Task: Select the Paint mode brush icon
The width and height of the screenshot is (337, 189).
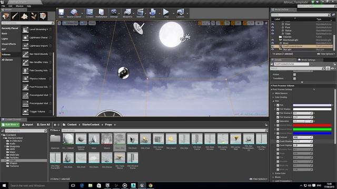Action: click(15, 16)
